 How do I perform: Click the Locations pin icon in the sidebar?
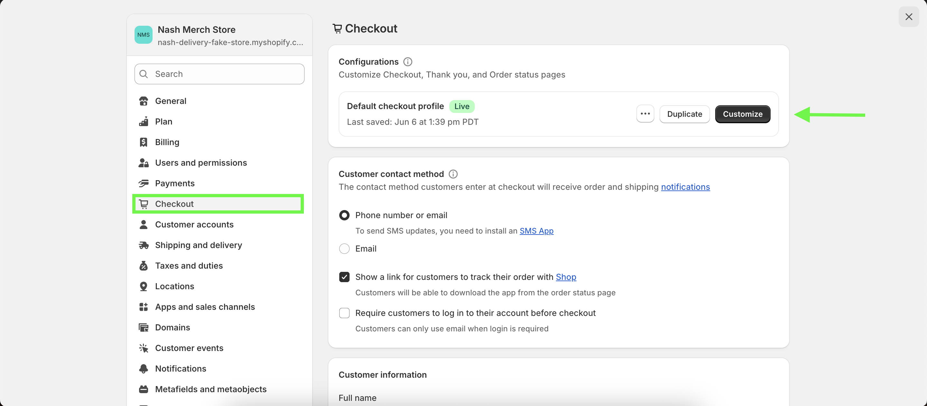point(144,286)
